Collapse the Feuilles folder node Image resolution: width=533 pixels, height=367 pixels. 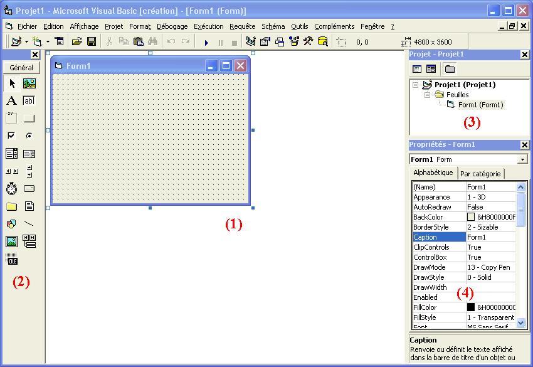pyautogui.click(x=427, y=95)
